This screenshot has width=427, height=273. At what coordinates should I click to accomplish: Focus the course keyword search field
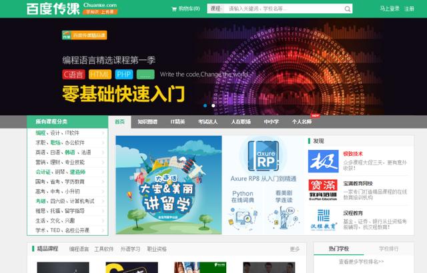283,9
